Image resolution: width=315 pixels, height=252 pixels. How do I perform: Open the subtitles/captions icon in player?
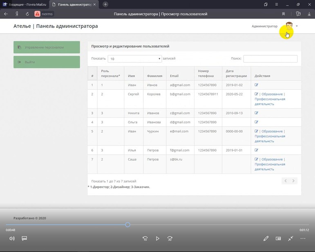24,239
